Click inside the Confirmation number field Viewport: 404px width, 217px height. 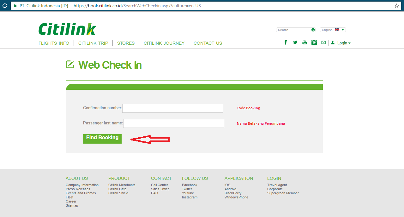[172, 108]
